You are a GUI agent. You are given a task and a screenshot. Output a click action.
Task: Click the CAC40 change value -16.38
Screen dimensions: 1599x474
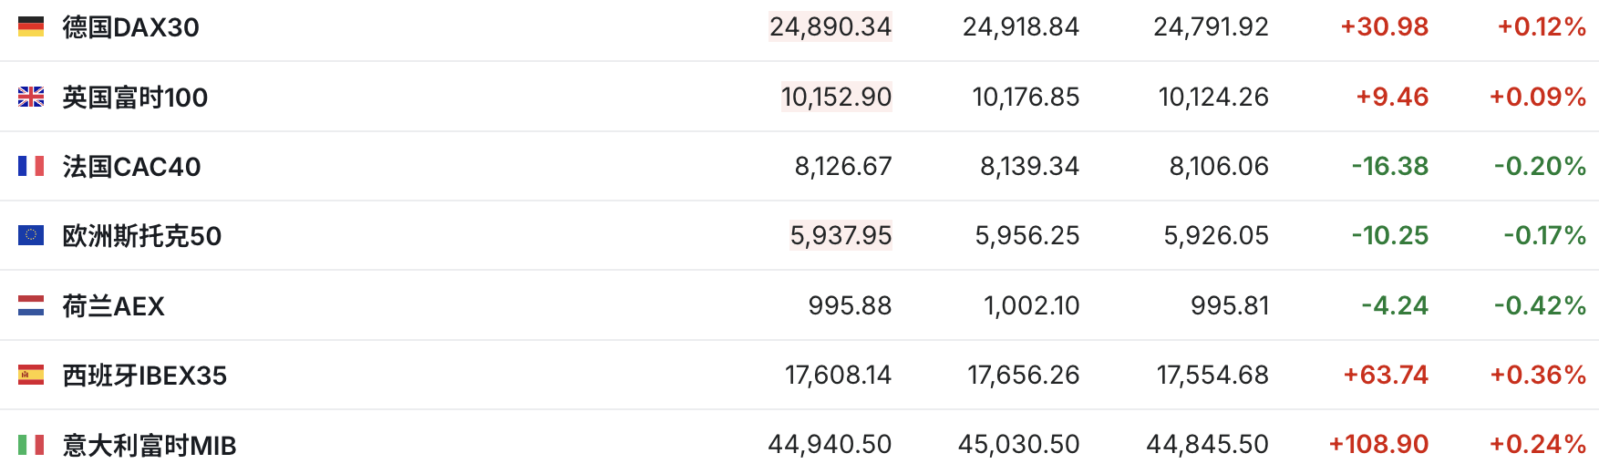tap(1389, 166)
